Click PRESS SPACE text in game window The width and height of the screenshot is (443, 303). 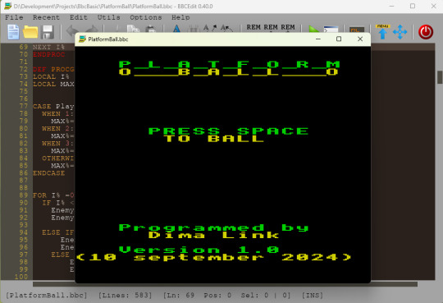pyautogui.click(x=229, y=131)
